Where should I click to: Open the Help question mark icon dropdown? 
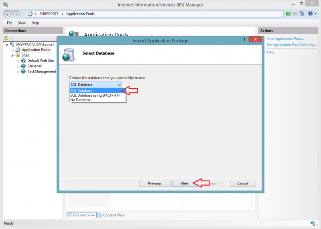pos(312,14)
